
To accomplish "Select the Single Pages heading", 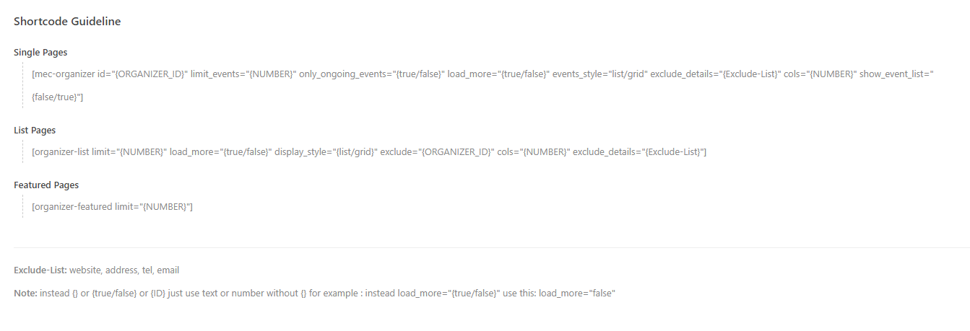I will coord(40,53).
